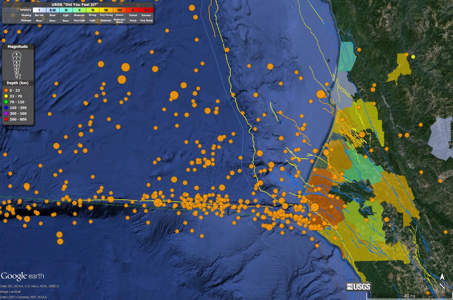Pick the intensity I 'Not felt' swatch
Image resolution: width=453 pixels, height=300 pixels.
39,10
